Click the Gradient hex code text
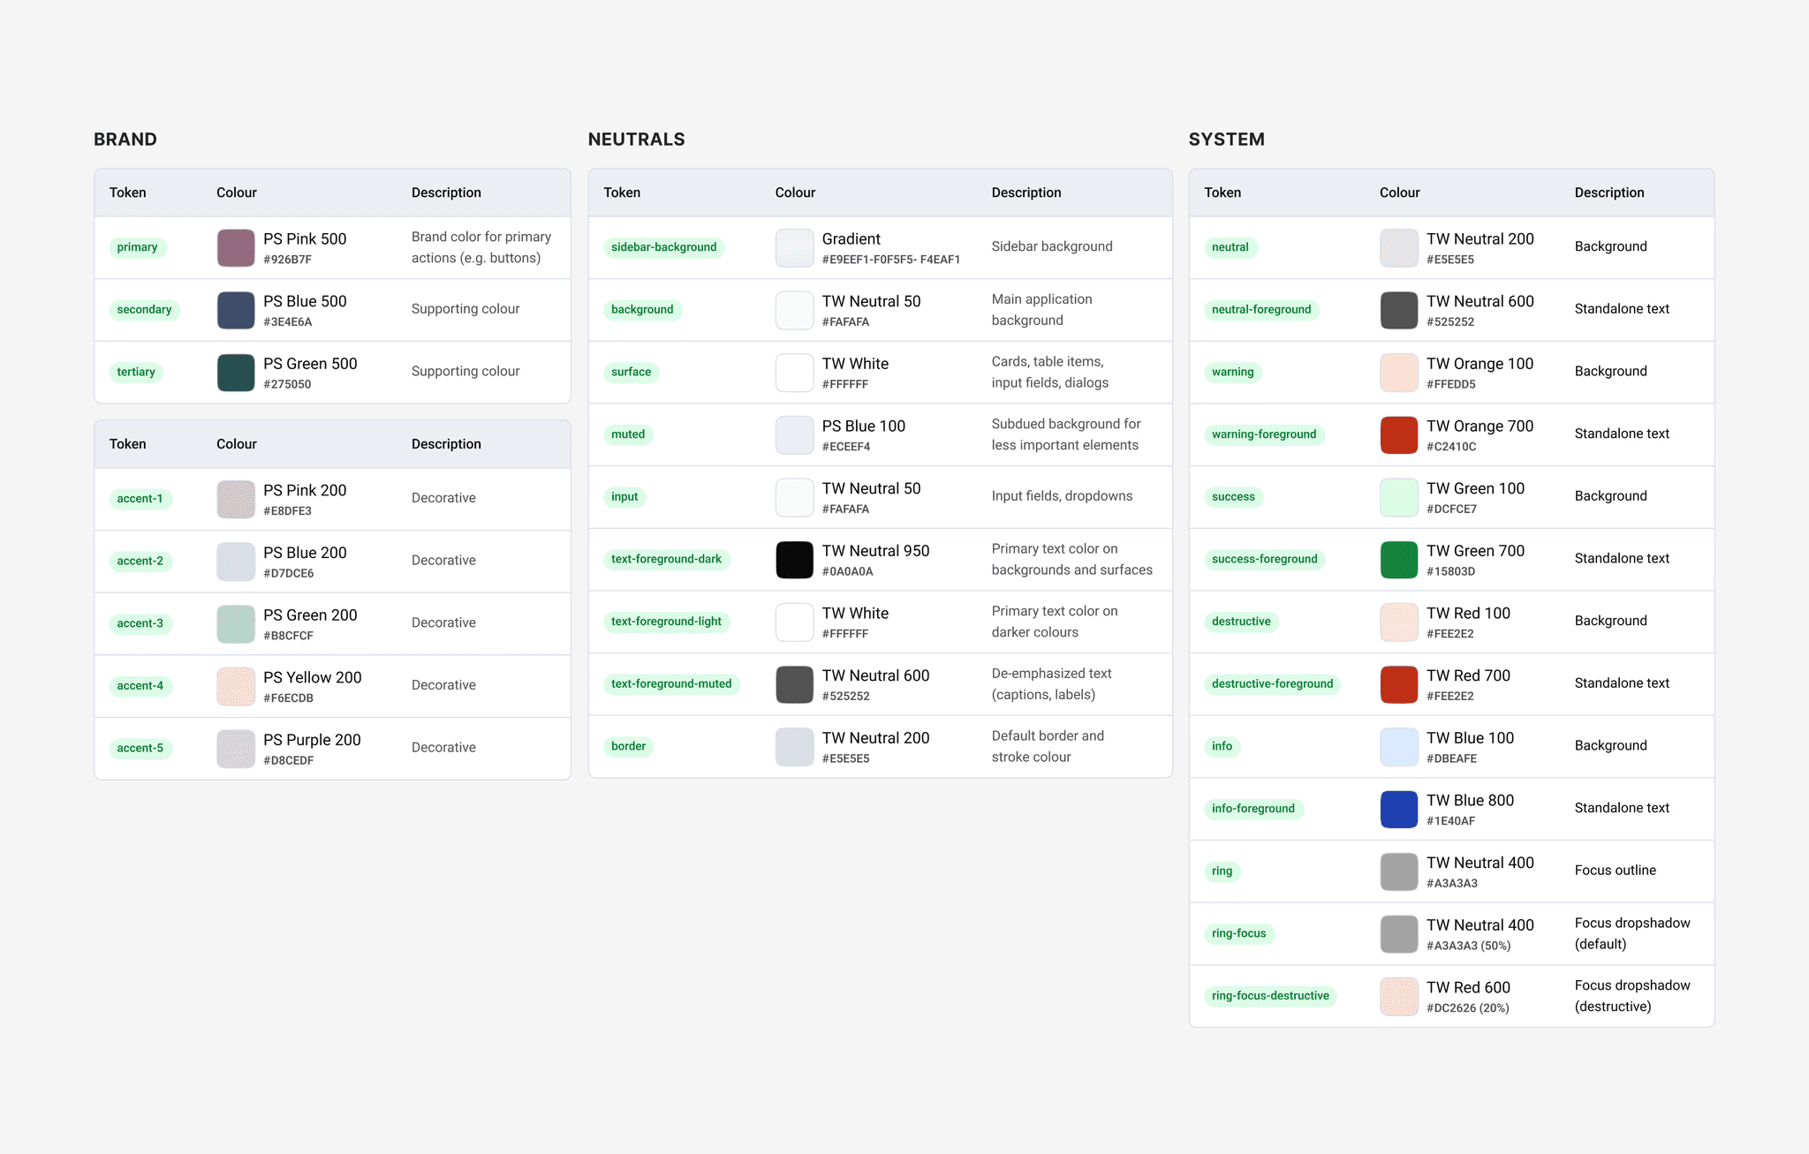The image size is (1809, 1154). click(x=890, y=260)
